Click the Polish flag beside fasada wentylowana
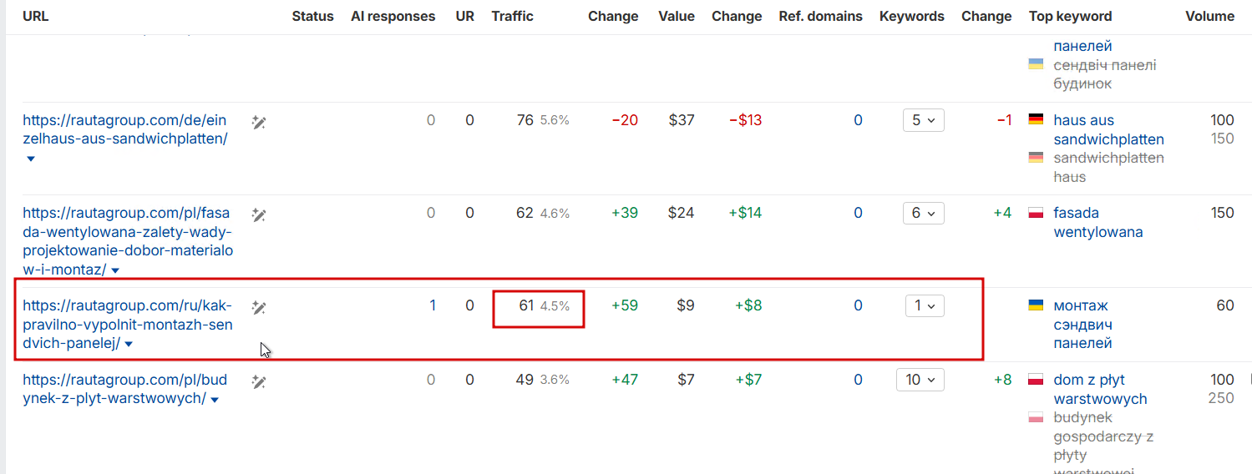Image resolution: width=1252 pixels, height=474 pixels. 1037,212
